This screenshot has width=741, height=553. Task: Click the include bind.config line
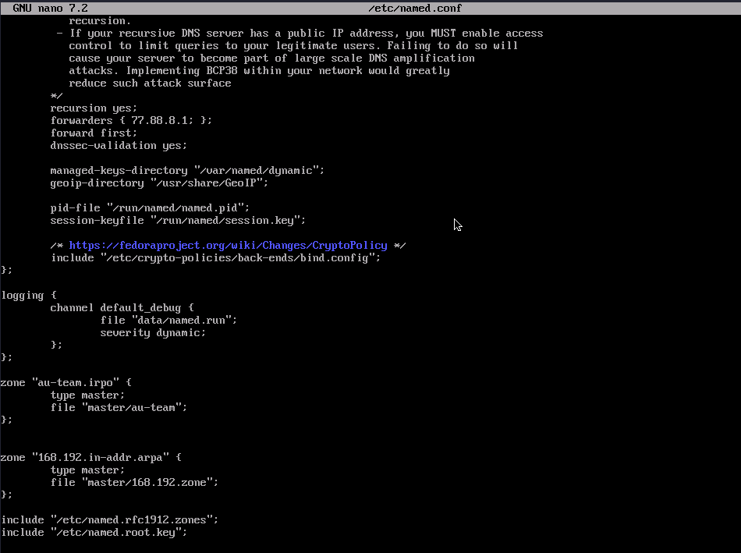tap(215, 258)
